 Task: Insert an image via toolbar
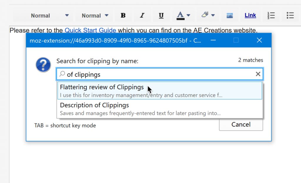pyautogui.click(x=230, y=16)
